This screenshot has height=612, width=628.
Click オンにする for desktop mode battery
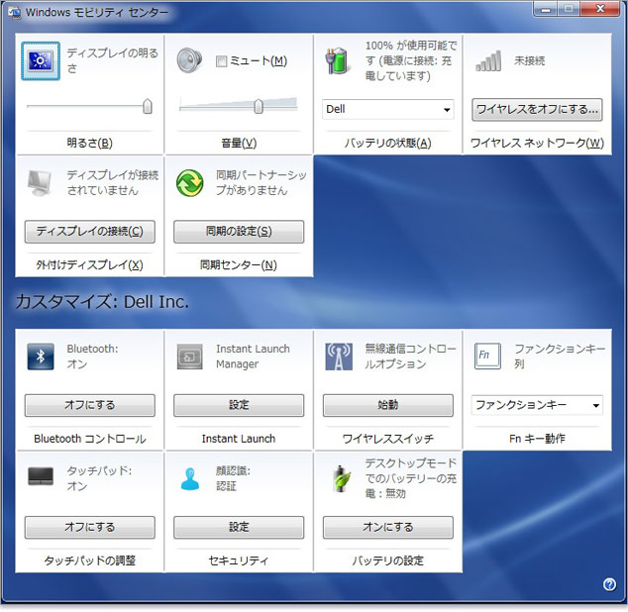click(x=388, y=527)
